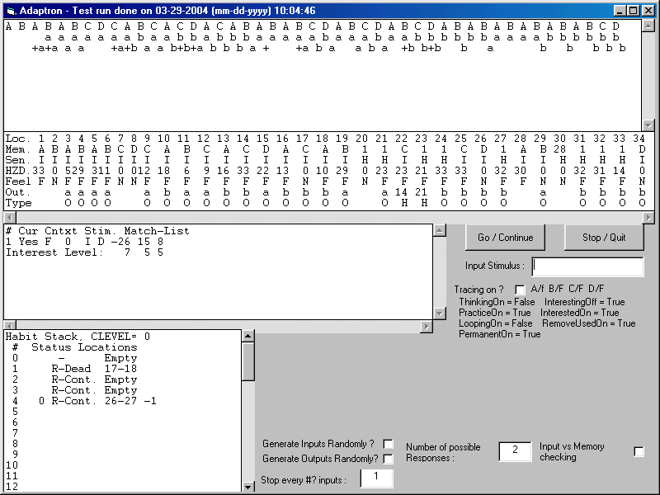The image size is (660, 495).
Task: Click the 'RemoveUsedOn = True' text
Action: click(589, 323)
